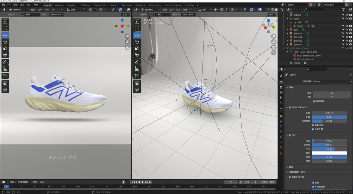Select the Measure tool in left viewport
The height and width of the screenshot is (194, 353).
[x=5, y=69]
